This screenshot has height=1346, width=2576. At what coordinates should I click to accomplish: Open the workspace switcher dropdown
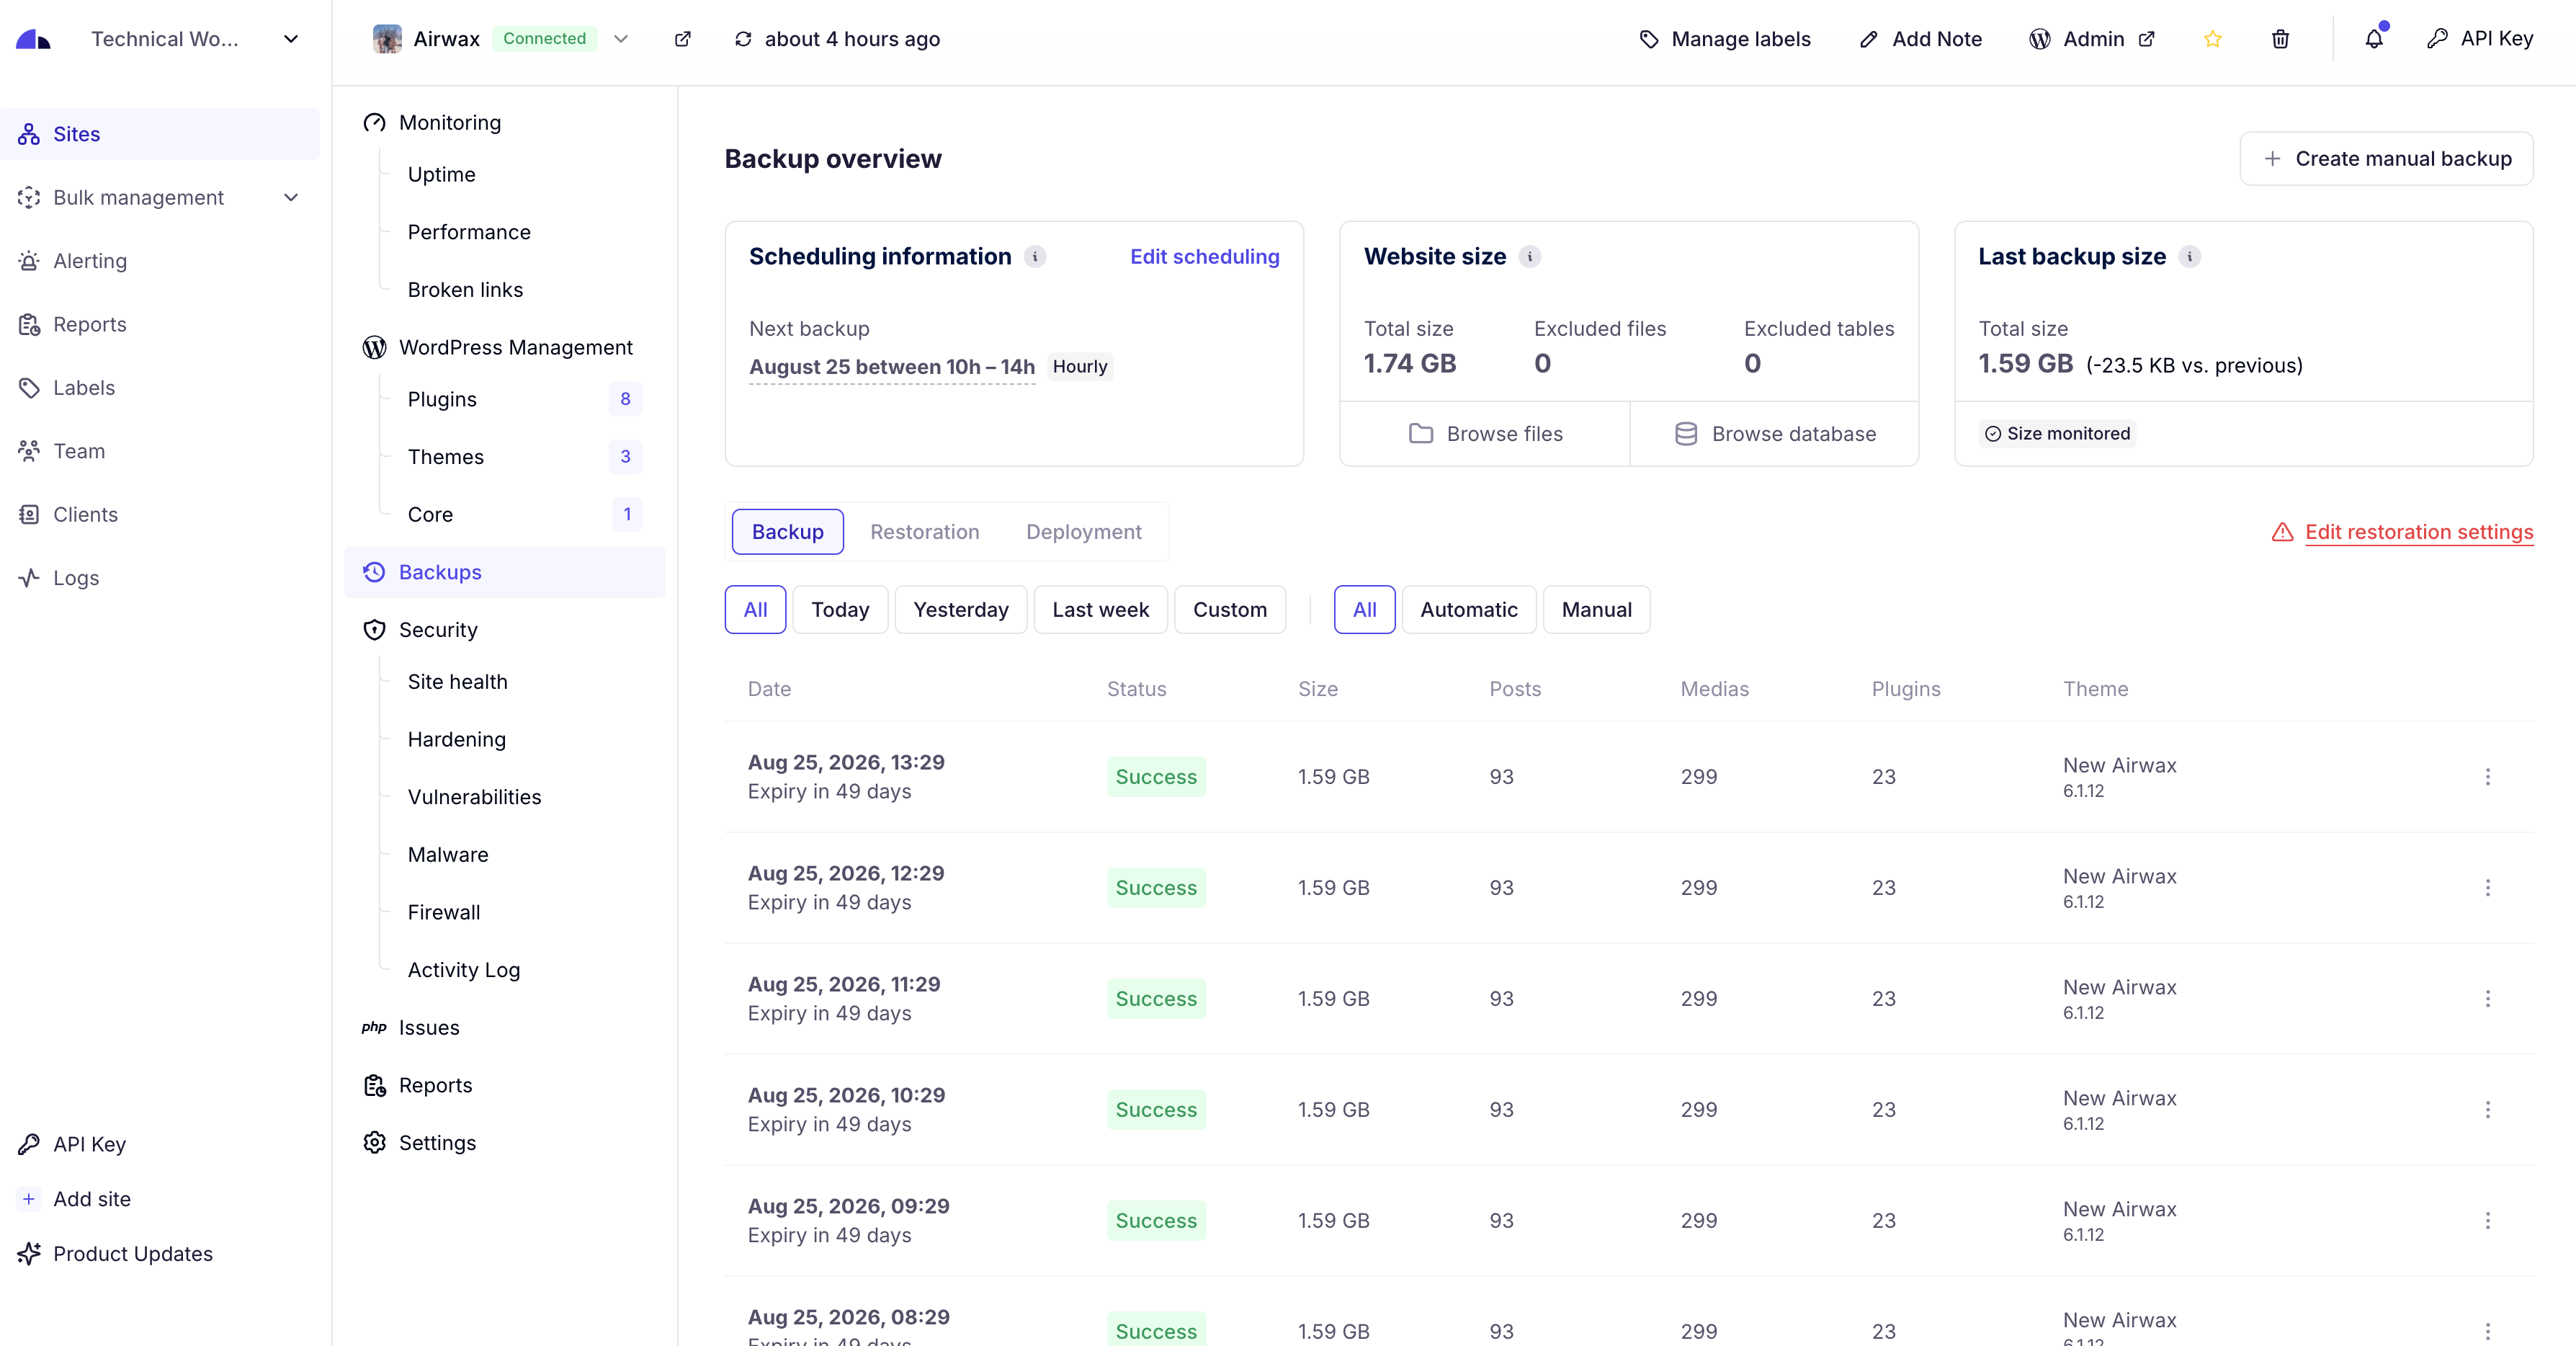[291, 39]
